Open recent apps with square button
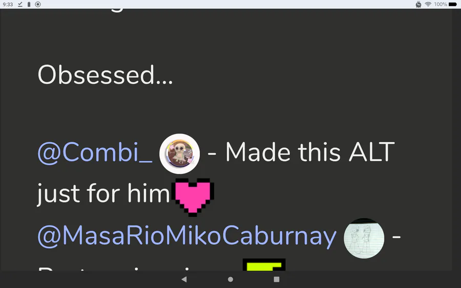 tap(277, 279)
